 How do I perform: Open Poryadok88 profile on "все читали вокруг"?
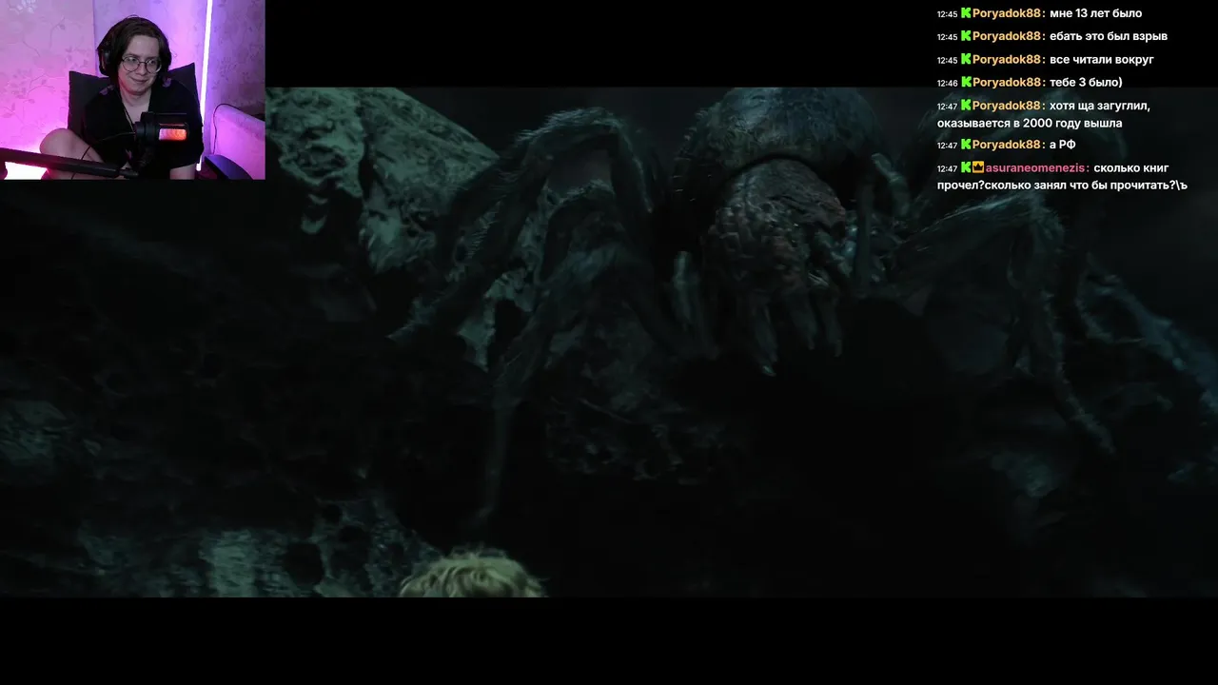1009,60
